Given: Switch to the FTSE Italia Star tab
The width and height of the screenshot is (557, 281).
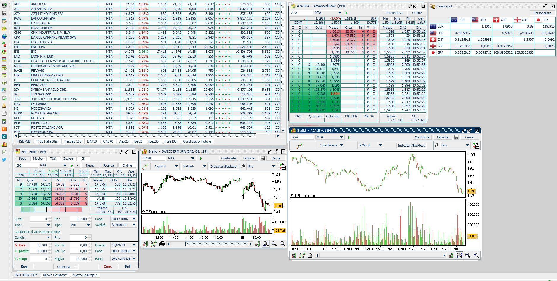Looking at the screenshot, I should 47,141.
